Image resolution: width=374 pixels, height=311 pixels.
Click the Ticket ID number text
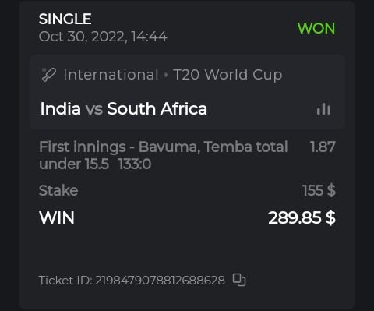(160, 281)
